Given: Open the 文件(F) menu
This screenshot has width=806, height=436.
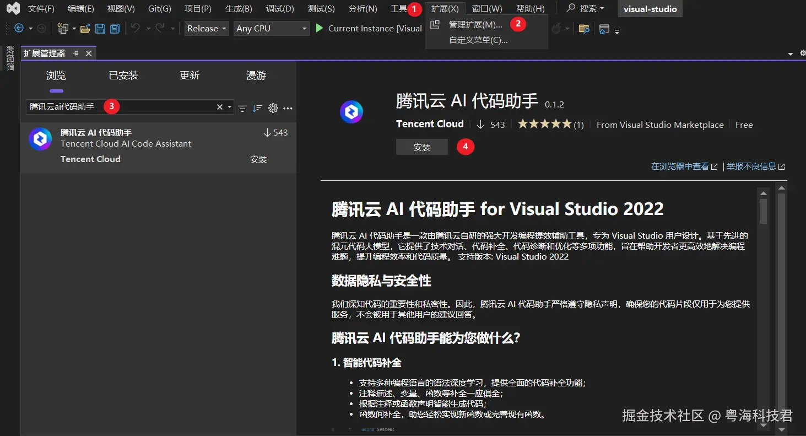Looking at the screenshot, I should click(41, 8).
